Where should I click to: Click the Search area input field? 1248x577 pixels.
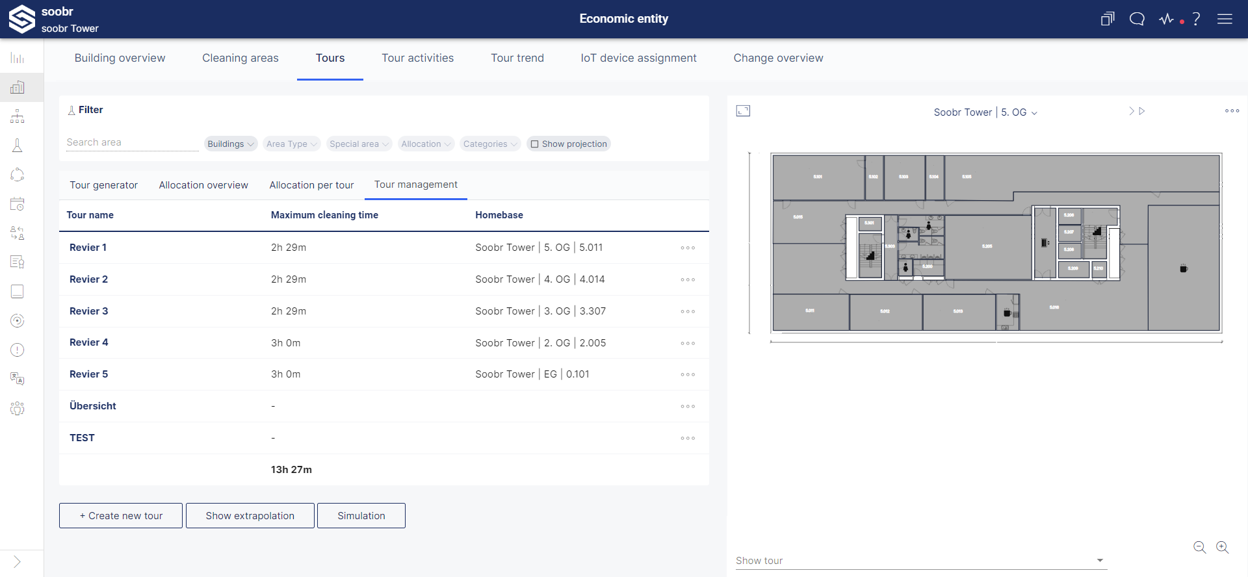tap(132, 142)
